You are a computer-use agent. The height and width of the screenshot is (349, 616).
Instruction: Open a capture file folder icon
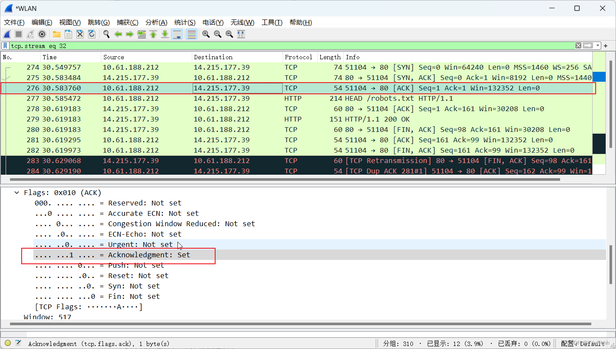click(x=57, y=34)
